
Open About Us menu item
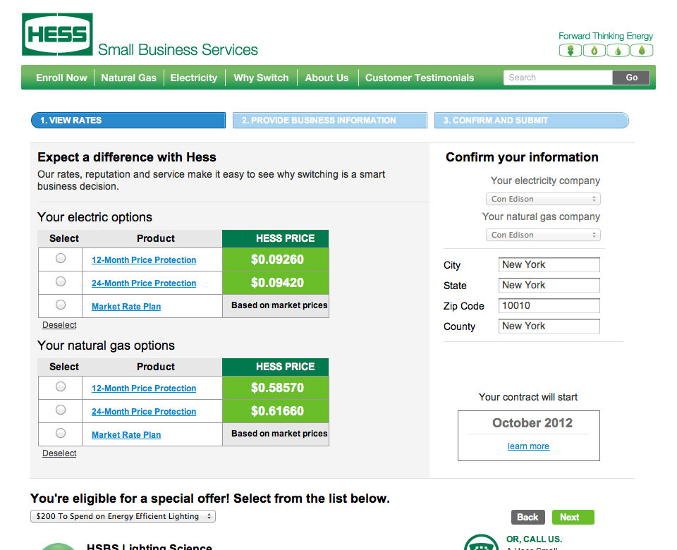coord(327,78)
